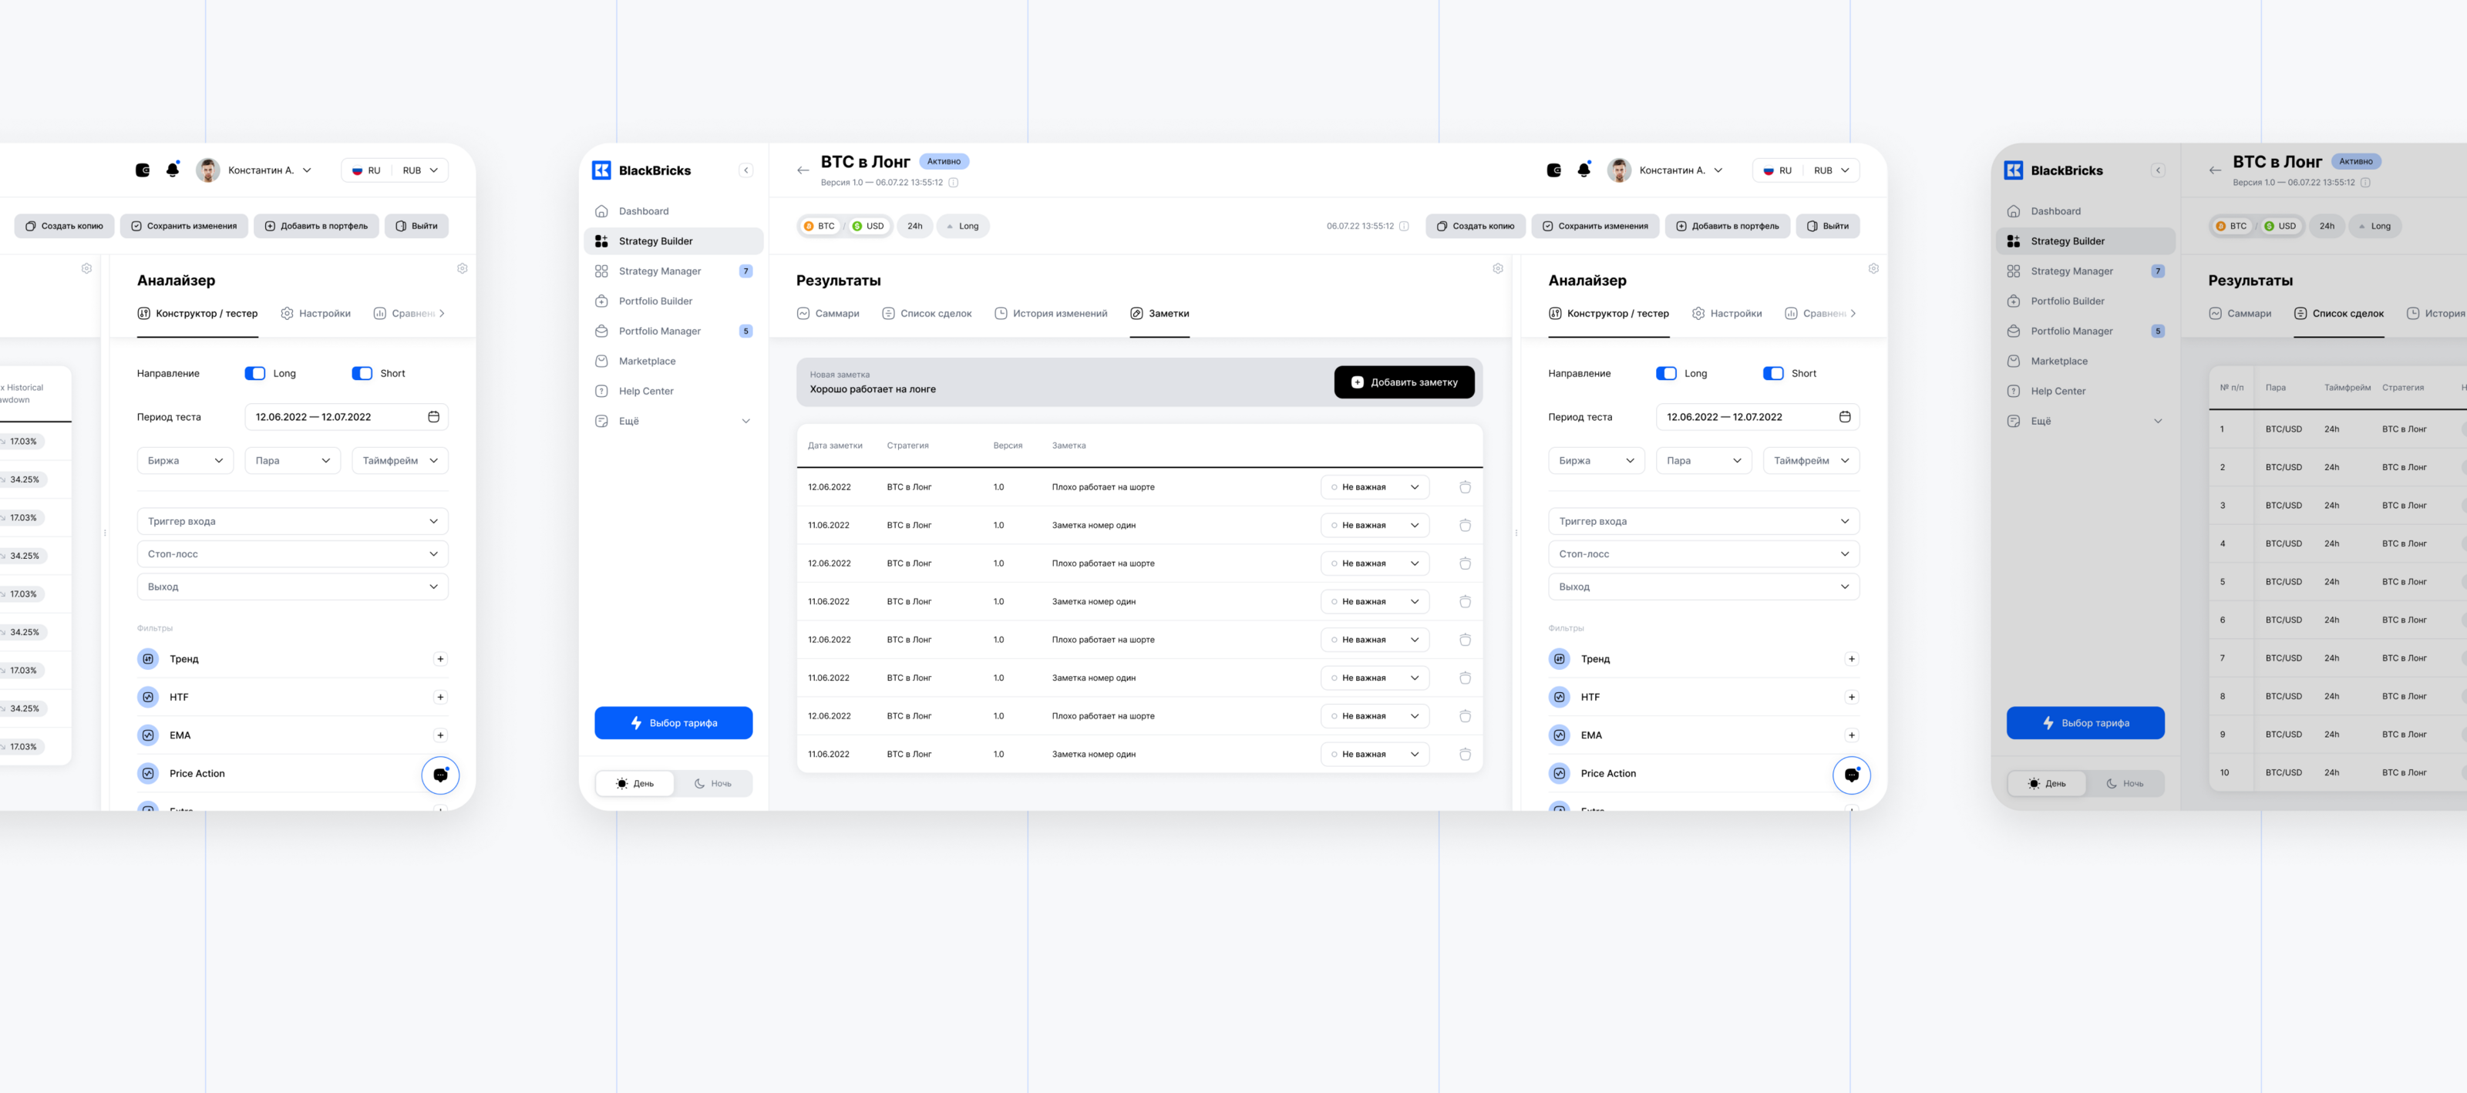
Task: Open settings gear in middle Результаты panel
Action: coord(1498,268)
